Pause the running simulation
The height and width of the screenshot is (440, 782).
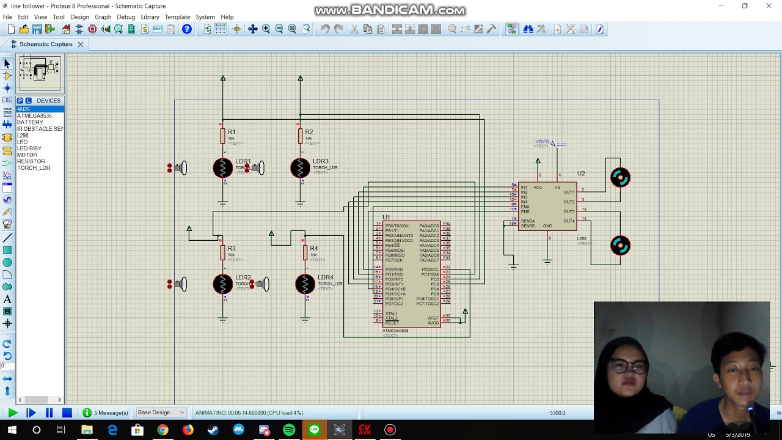[49, 413]
